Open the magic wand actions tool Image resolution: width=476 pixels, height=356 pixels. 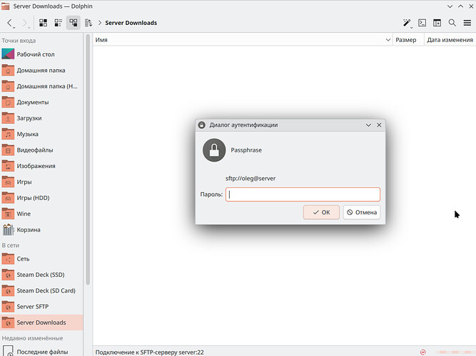(x=407, y=23)
